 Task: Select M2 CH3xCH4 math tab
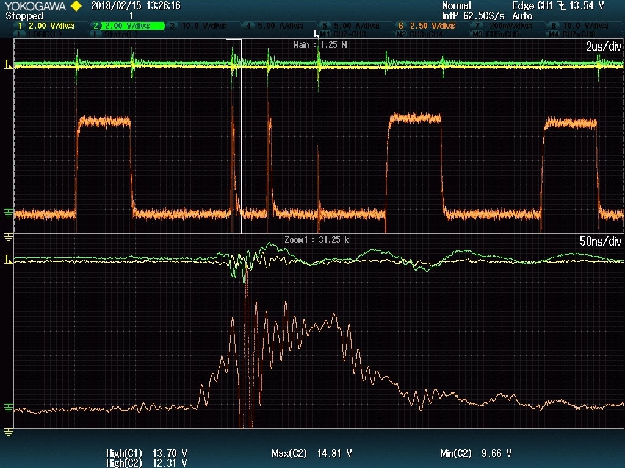coord(433,34)
